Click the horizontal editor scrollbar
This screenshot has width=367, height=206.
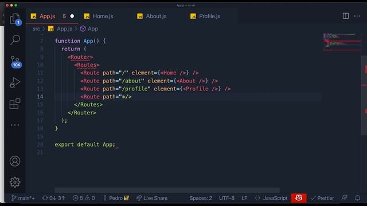tap(167, 190)
